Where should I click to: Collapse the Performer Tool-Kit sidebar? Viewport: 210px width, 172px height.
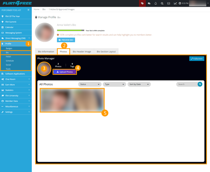[28, 10]
